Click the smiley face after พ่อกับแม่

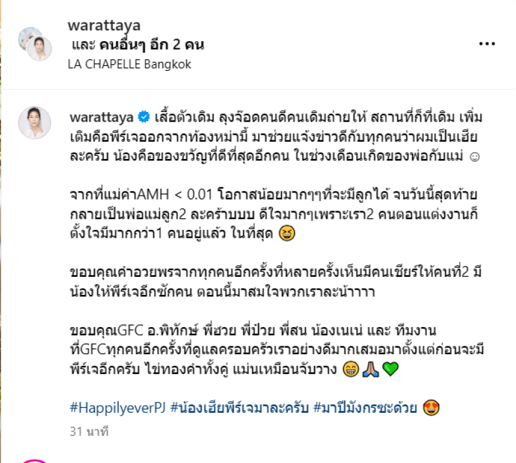[474, 156]
